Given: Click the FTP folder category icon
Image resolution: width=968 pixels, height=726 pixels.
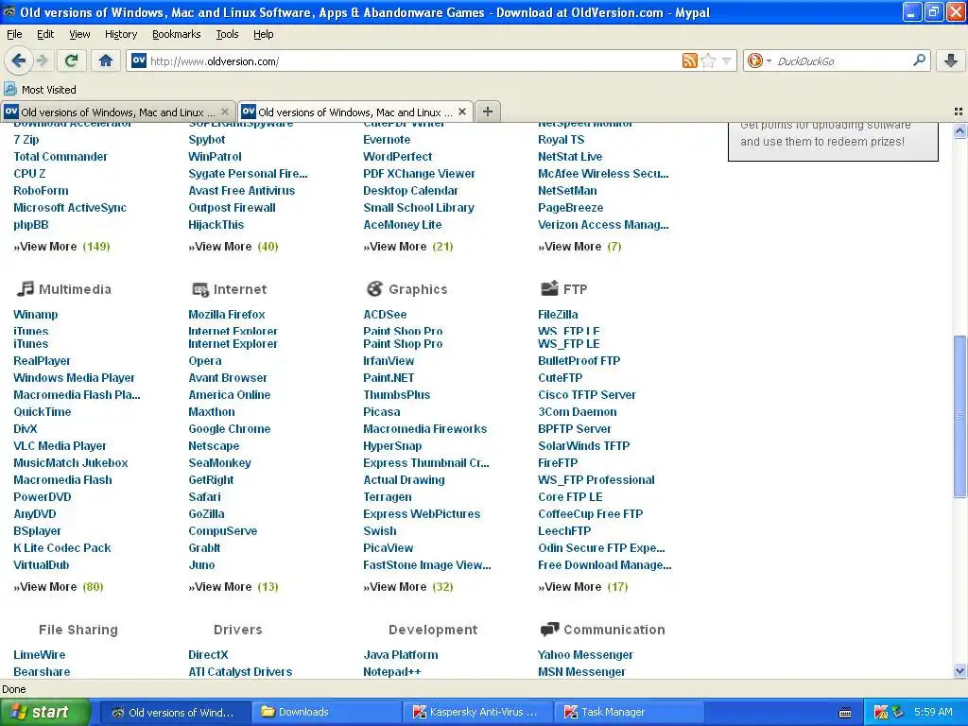Looking at the screenshot, I should (x=549, y=288).
